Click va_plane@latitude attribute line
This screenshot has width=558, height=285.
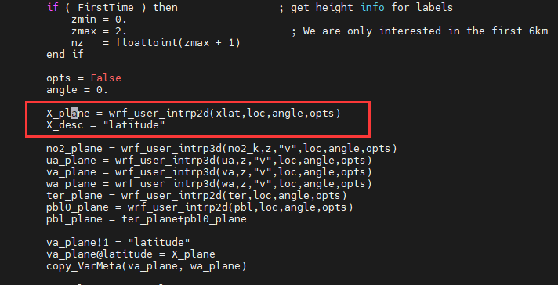click(131, 254)
